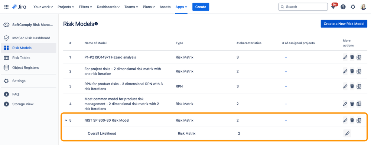
Task: Click the assigned projects dash for RPN for product risks row
Action: (x=286, y=86)
